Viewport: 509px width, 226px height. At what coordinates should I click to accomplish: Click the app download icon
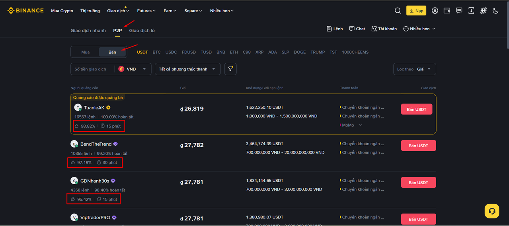point(471,11)
